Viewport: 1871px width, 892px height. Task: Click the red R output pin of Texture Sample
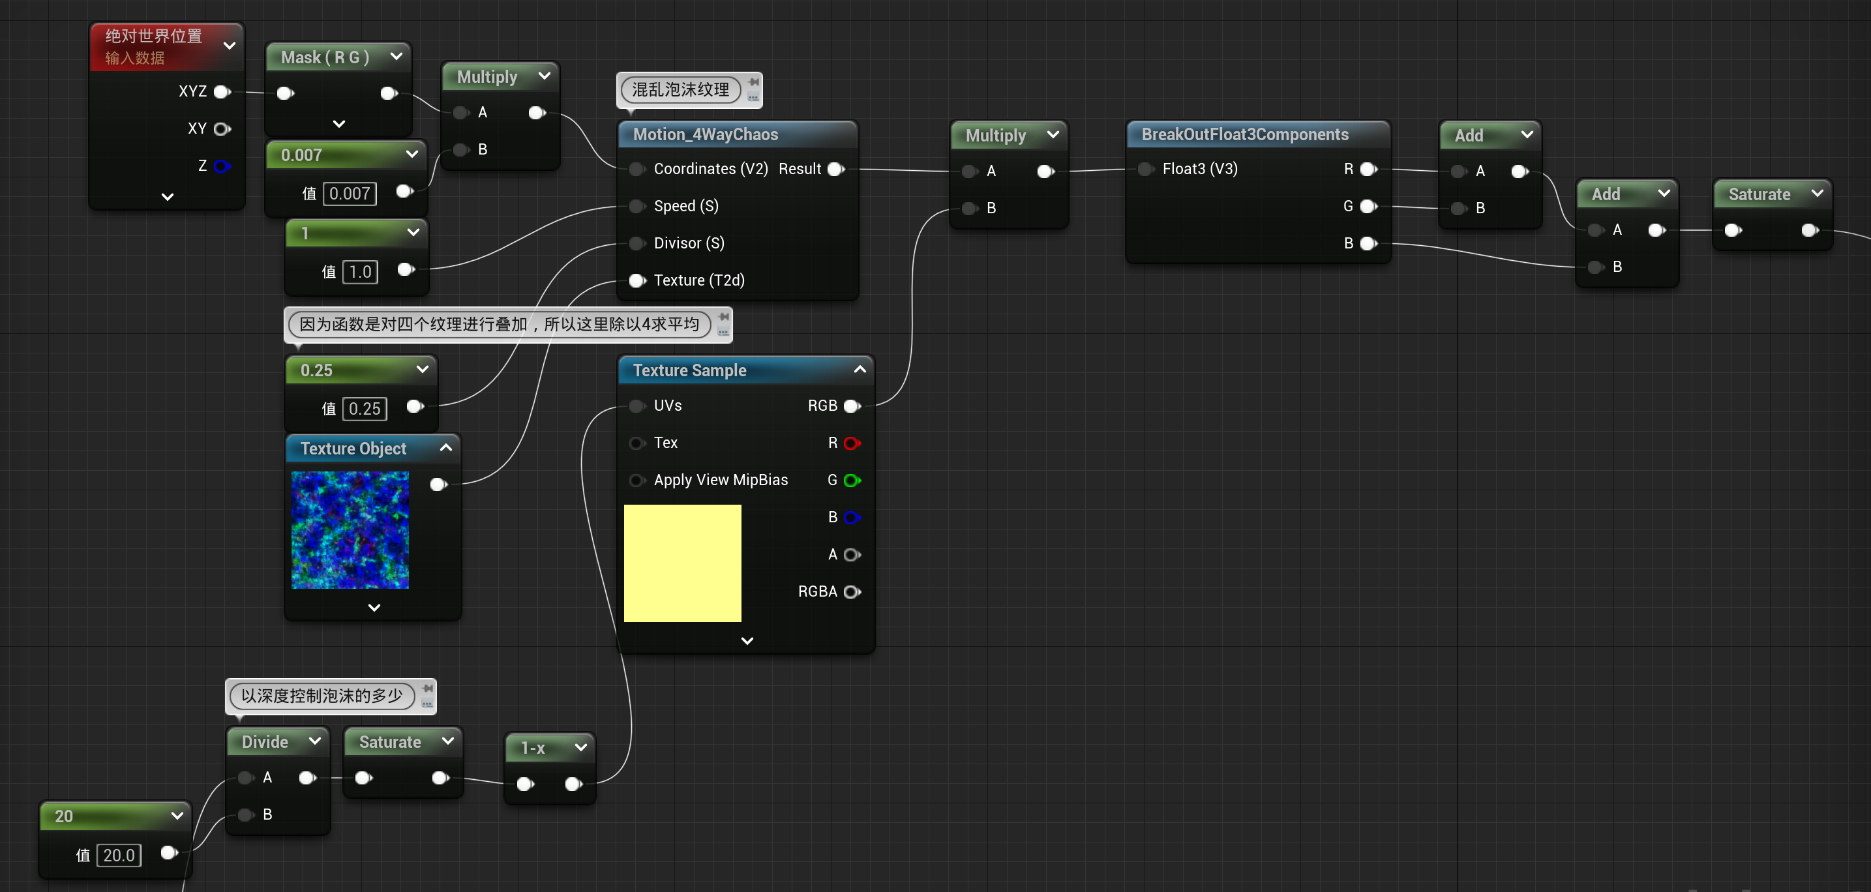click(x=852, y=443)
